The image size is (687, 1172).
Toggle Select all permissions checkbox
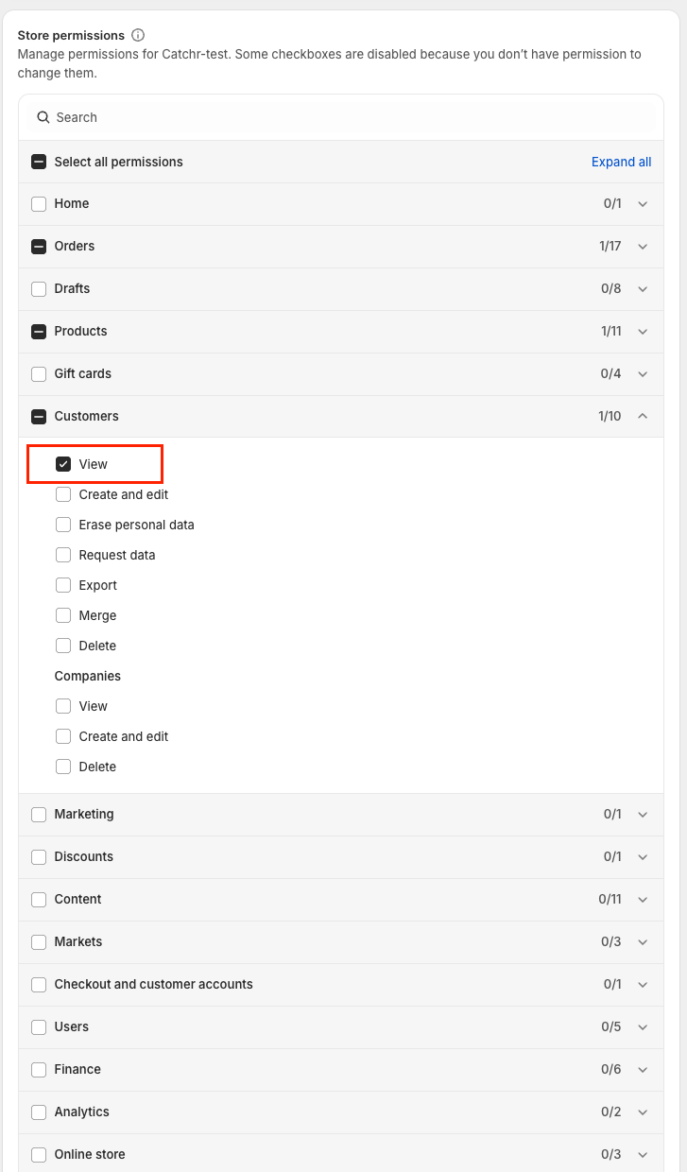[39, 162]
